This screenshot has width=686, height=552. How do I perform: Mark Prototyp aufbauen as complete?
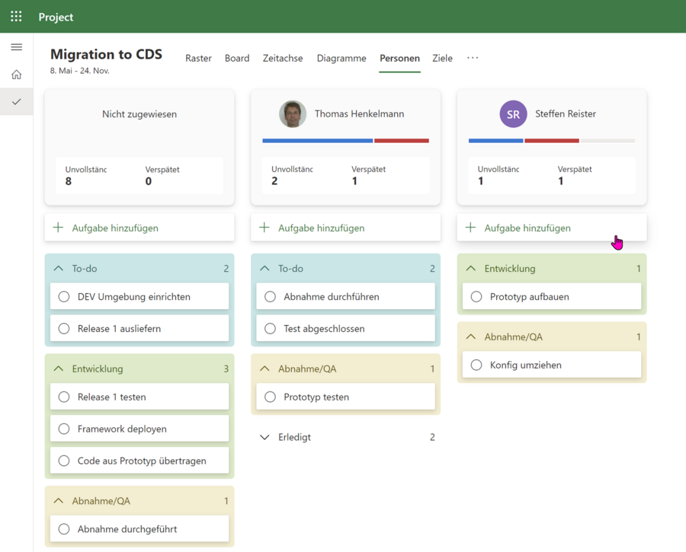pos(476,297)
